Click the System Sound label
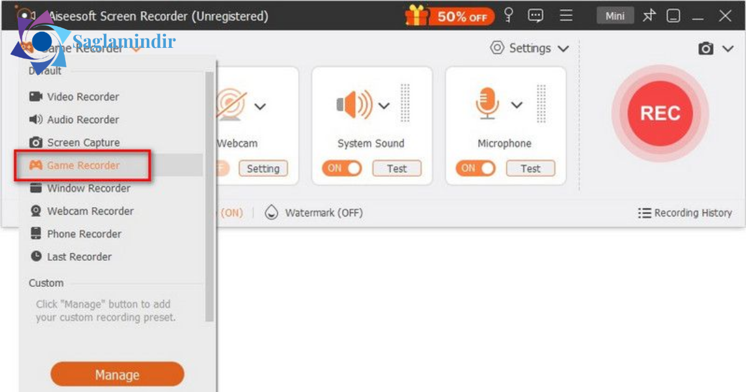The height and width of the screenshot is (392, 746). pyautogui.click(x=371, y=143)
